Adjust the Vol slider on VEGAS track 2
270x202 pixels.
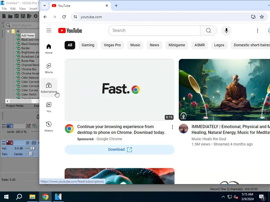point(32,148)
